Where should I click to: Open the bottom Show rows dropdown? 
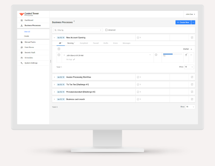tap(190, 107)
